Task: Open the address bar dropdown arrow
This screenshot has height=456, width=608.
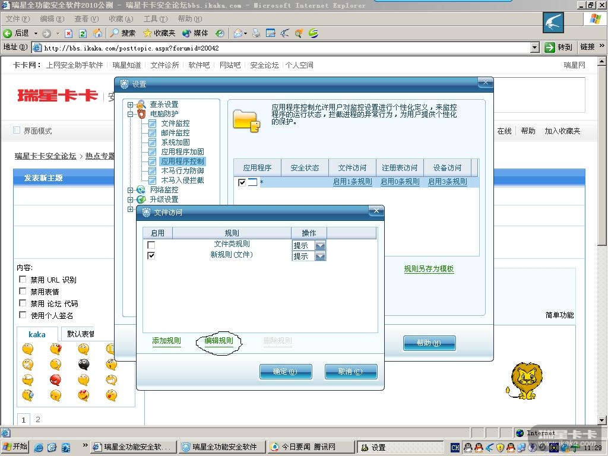Action: (x=535, y=47)
